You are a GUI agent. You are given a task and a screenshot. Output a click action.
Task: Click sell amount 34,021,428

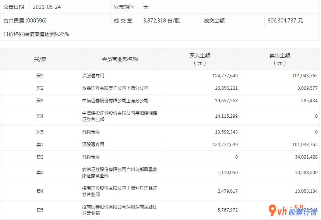pos(306,157)
